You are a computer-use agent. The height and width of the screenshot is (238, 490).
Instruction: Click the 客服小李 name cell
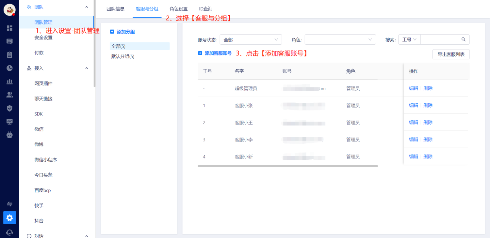click(x=244, y=140)
